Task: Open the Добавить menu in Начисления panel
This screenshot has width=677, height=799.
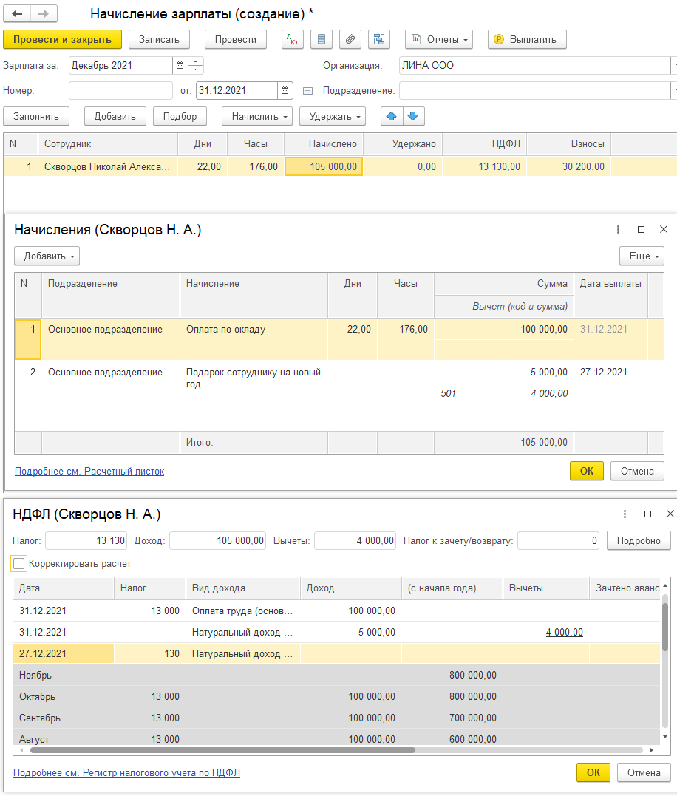Action: (x=47, y=256)
